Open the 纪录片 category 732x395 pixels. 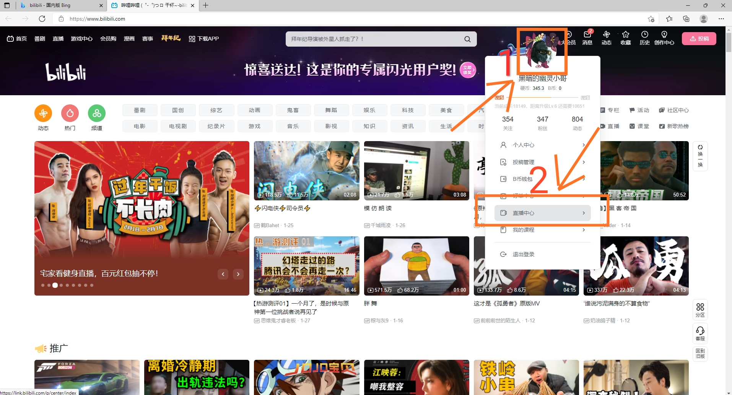click(x=216, y=126)
